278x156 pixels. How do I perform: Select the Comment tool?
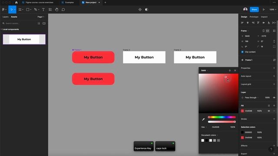63,10
